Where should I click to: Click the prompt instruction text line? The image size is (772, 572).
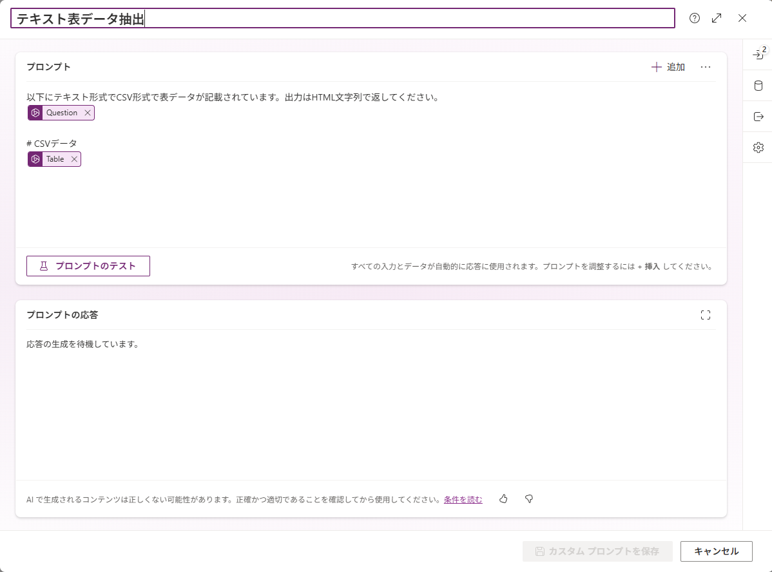[233, 97]
